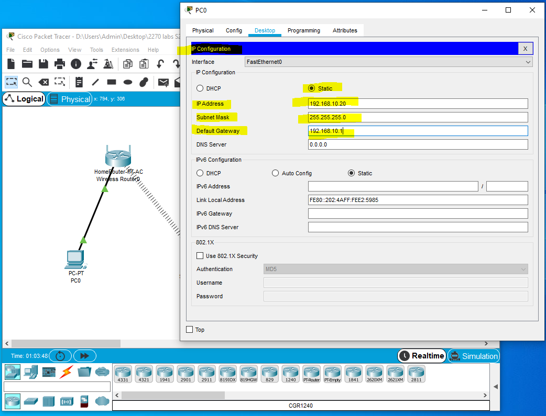Screen dimensions: 546x416
Task: Enable DHCP for IPv4 configuration
Action: point(200,88)
